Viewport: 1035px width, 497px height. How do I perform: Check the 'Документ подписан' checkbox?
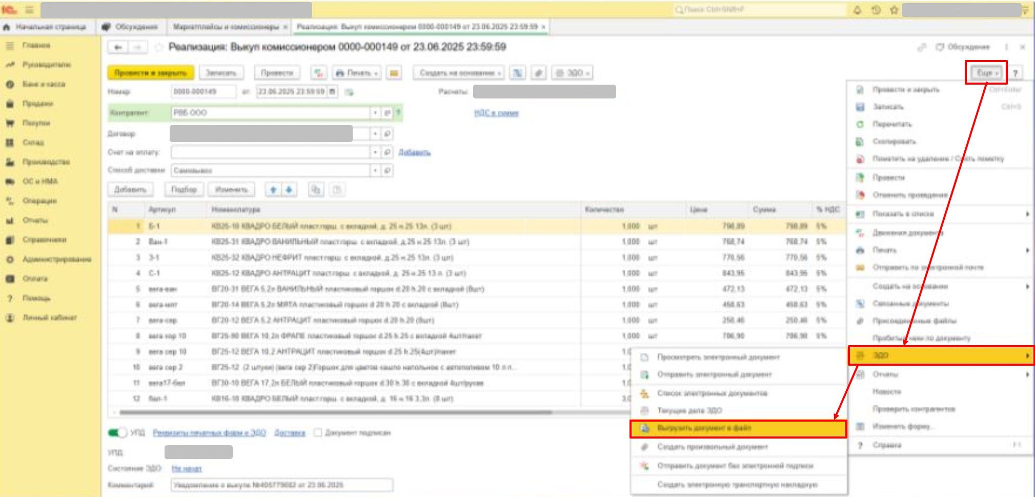pyautogui.click(x=318, y=433)
